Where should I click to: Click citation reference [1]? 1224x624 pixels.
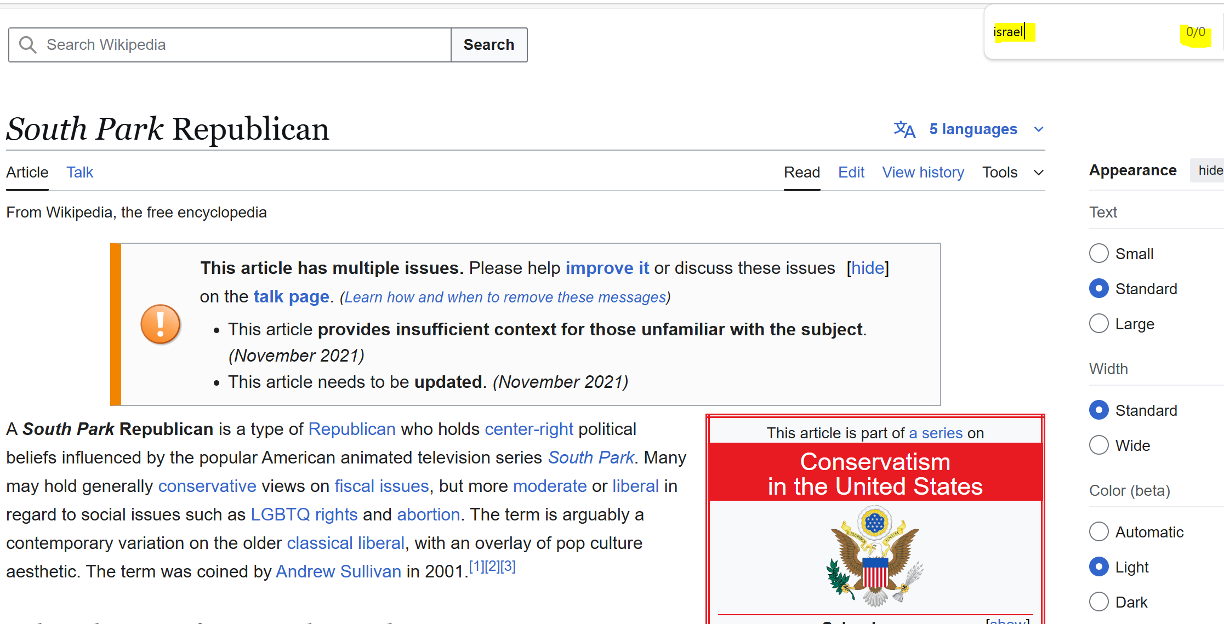click(476, 566)
